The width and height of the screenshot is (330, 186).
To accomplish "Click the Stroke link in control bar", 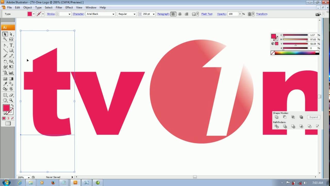I will tap(51, 14).
